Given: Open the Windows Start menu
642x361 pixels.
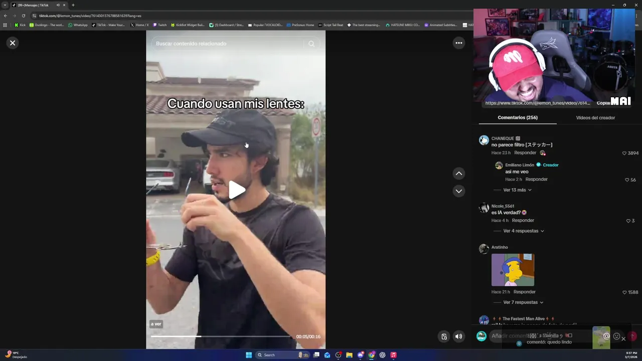Looking at the screenshot, I should point(249,355).
